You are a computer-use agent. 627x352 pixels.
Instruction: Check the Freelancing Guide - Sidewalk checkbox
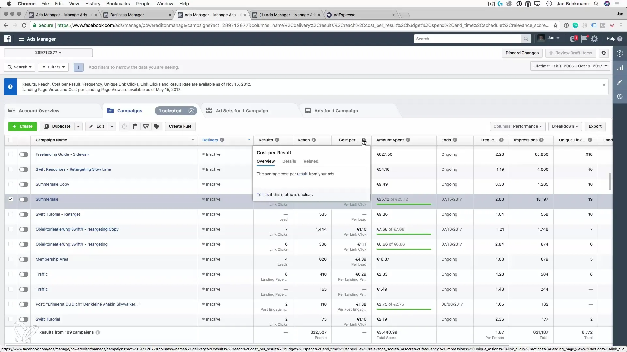pos(11,154)
